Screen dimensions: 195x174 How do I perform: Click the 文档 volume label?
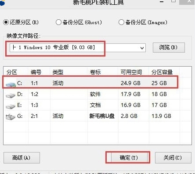pos(95,105)
